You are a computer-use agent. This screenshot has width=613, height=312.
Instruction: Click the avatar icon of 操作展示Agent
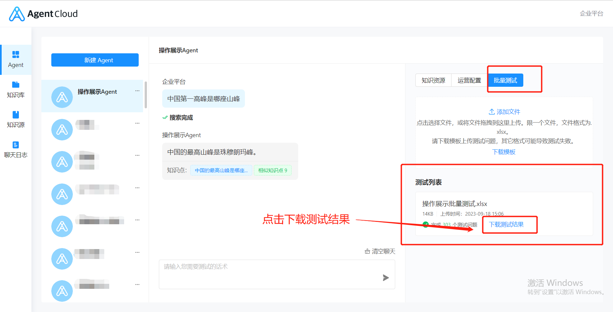click(62, 97)
